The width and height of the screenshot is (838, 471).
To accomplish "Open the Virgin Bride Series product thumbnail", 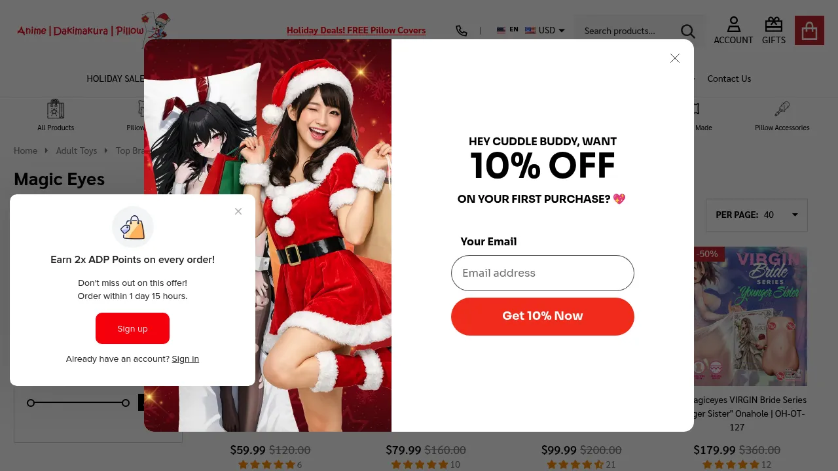I will pyautogui.click(x=749, y=316).
